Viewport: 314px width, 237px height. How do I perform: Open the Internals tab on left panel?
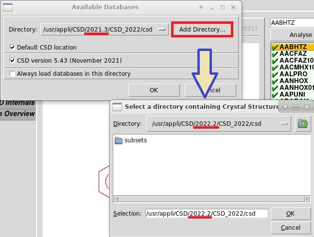[18, 102]
